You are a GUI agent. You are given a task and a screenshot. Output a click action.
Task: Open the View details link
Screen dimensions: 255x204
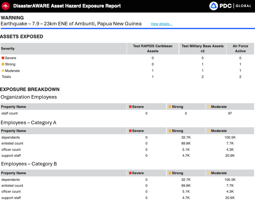pos(161,24)
